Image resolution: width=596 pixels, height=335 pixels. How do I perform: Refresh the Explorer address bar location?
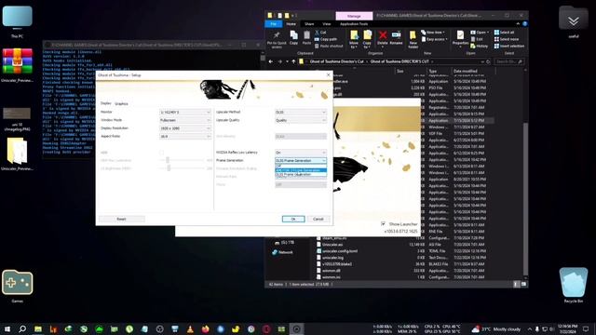pos(488,61)
